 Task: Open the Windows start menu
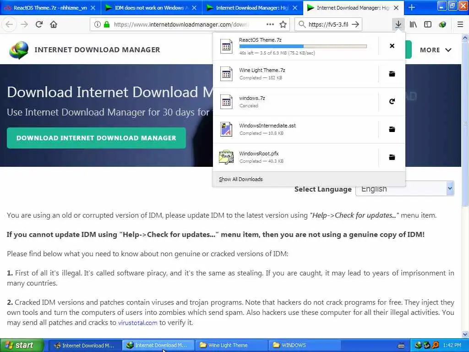coord(22,345)
